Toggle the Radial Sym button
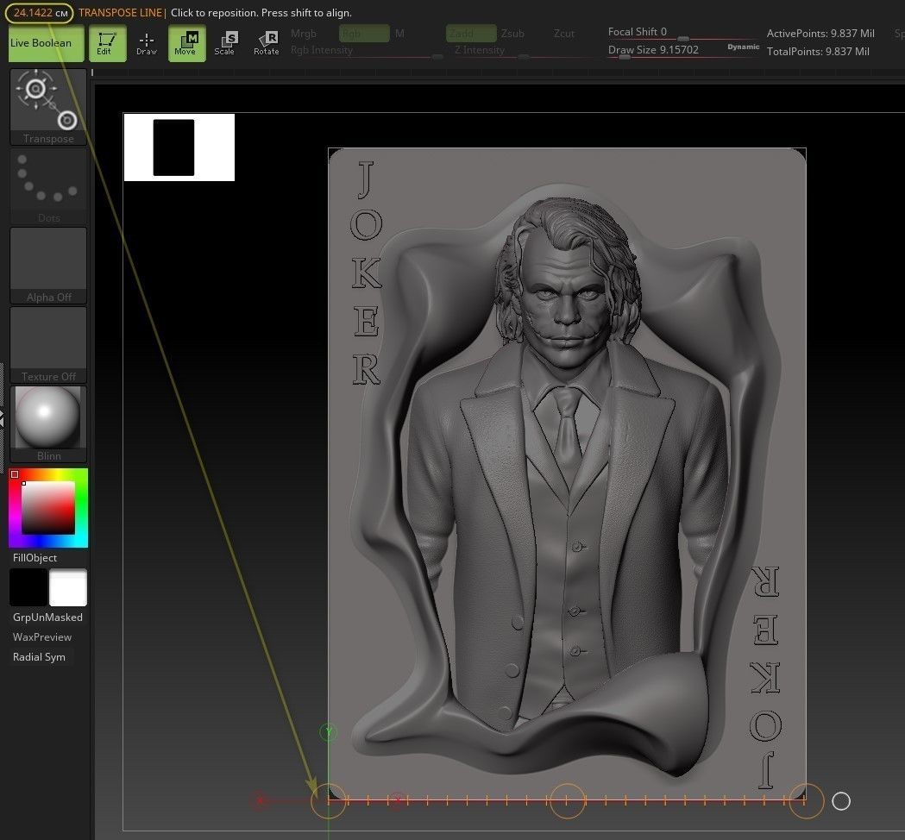This screenshot has height=840, width=905. point(39,657)
